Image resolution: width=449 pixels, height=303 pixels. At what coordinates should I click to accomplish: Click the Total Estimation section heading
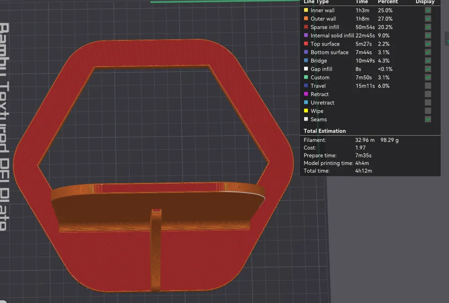(x=325, y=131)
